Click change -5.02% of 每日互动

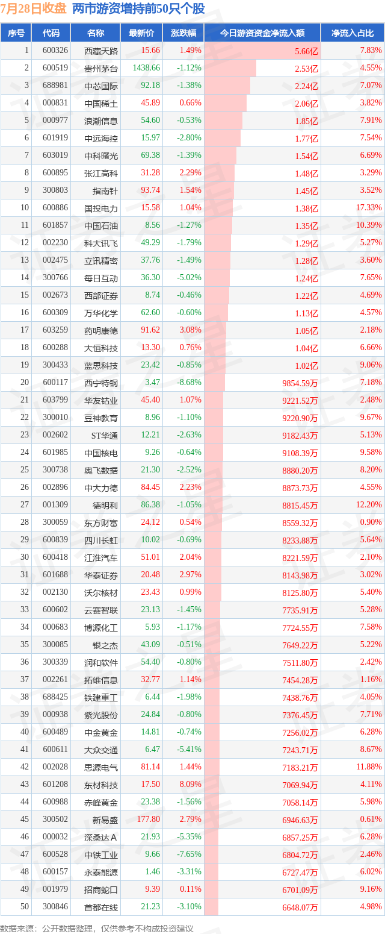click(x=189, y=278)
